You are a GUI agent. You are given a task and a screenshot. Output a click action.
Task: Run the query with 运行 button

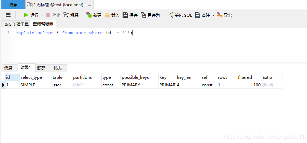tap(31, 15)
